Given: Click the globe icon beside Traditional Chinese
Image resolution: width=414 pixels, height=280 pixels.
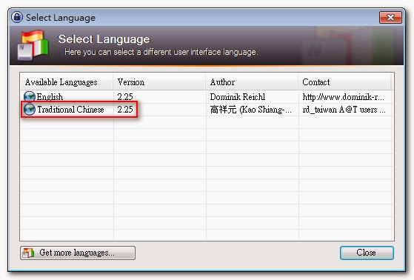Looking at the screenshot, I should click(x=30, y=110).
